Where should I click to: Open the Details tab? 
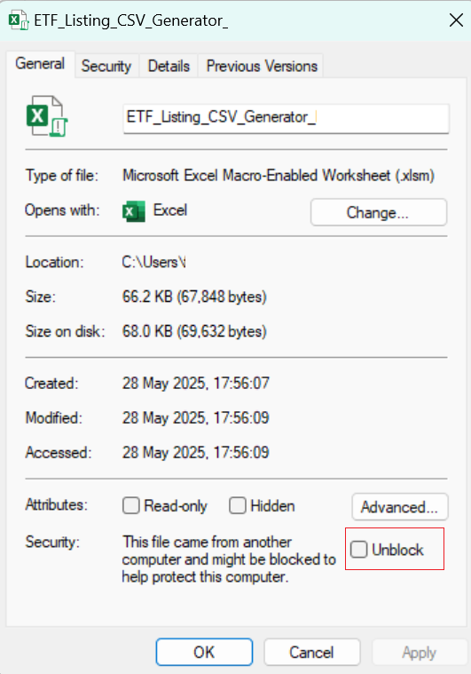pyautogui.click(x=169, y=67)
